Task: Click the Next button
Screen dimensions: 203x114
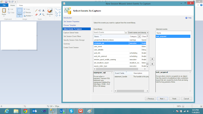Action: (x=162, y=98)
